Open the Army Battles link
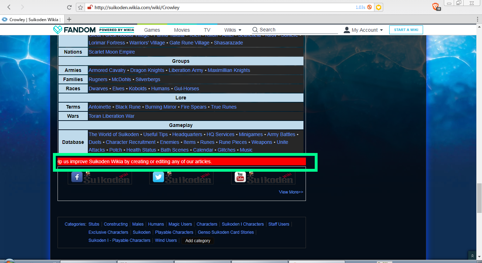The width and height of the screenshot is (482, 263). [281, 134]
